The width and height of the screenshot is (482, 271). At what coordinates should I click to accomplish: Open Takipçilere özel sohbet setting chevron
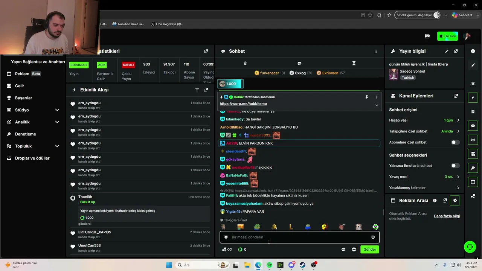458,131
